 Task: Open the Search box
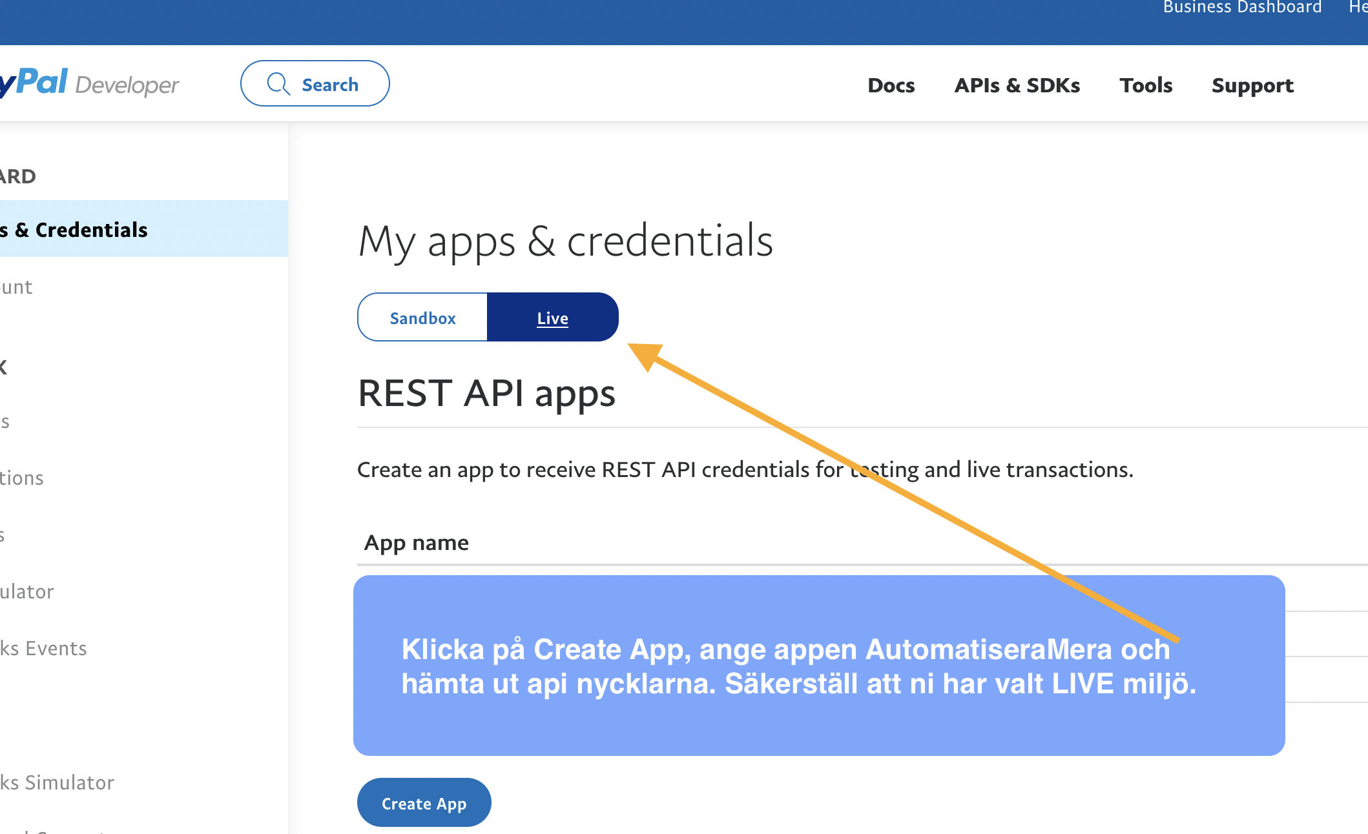tap(315, 83)
